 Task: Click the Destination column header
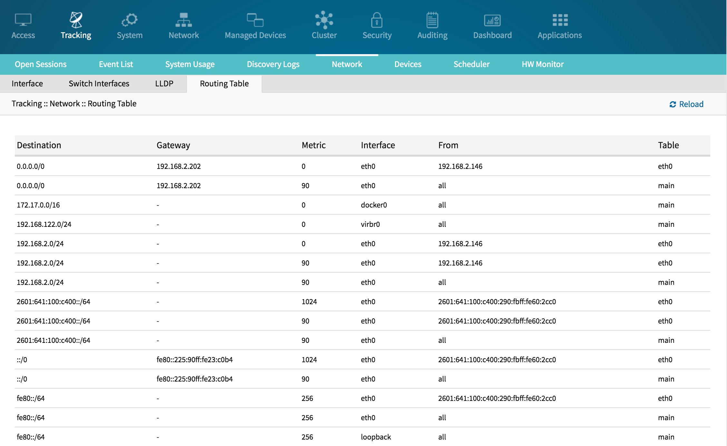[x=39, y=145]
